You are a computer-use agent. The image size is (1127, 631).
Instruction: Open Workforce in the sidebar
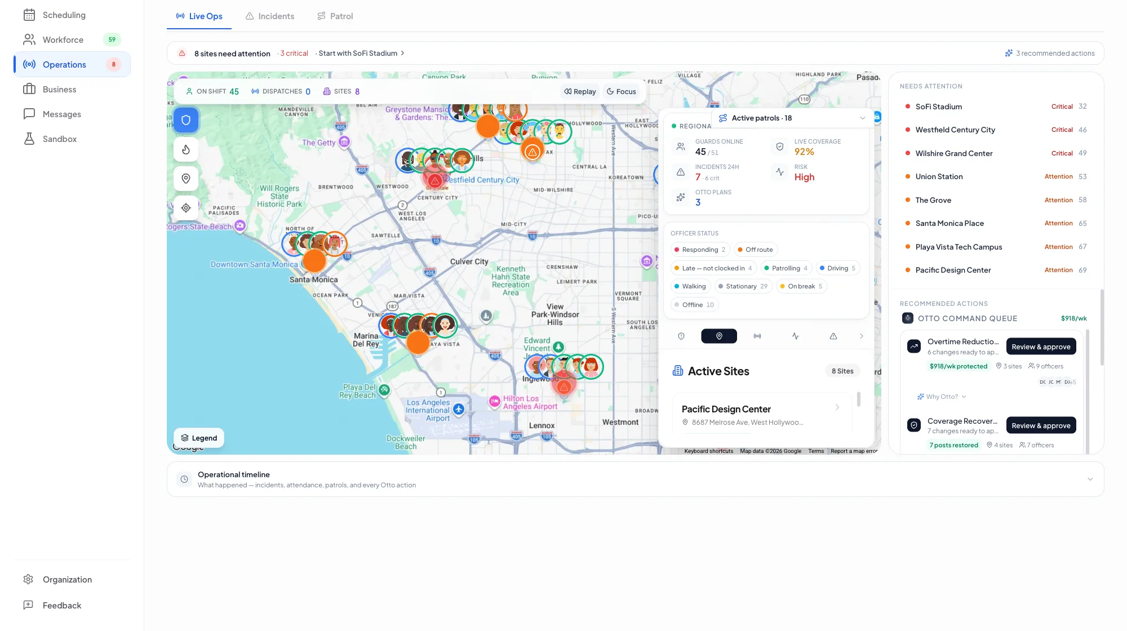click(x=72, y=40)
